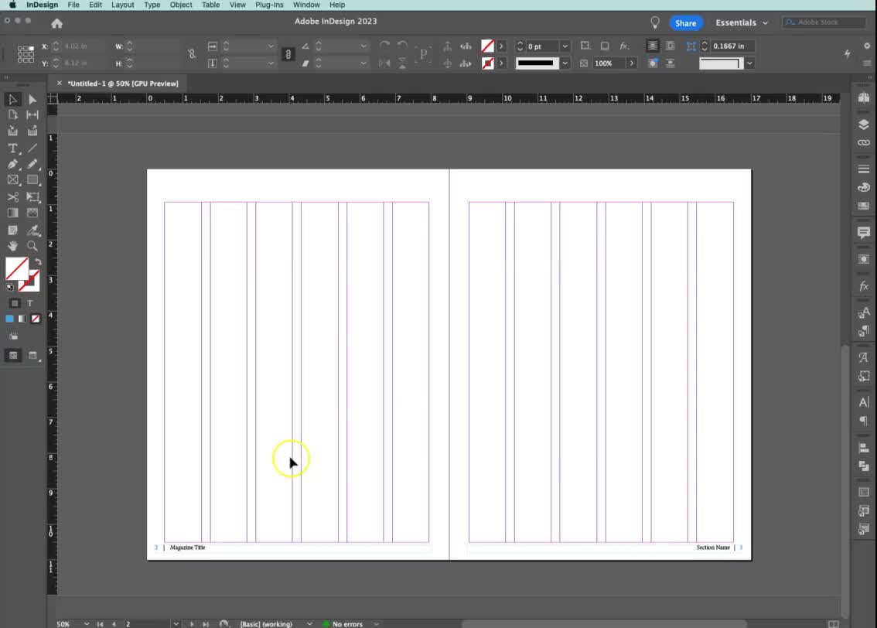Click the blue Share button

pyautogui.click(x=685, y=22)
